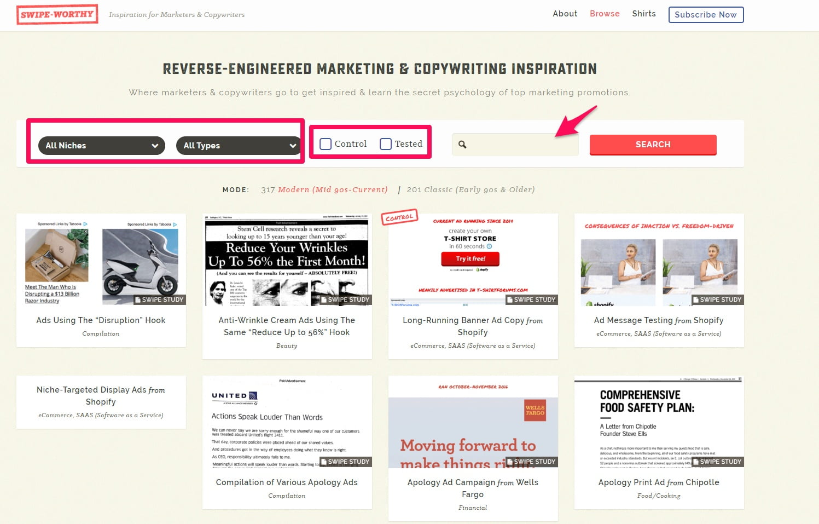This screenshot has width=819, height=524.
Task: Open the Ad Message Testing Shopify thumbnail
Action: (659, 260)
